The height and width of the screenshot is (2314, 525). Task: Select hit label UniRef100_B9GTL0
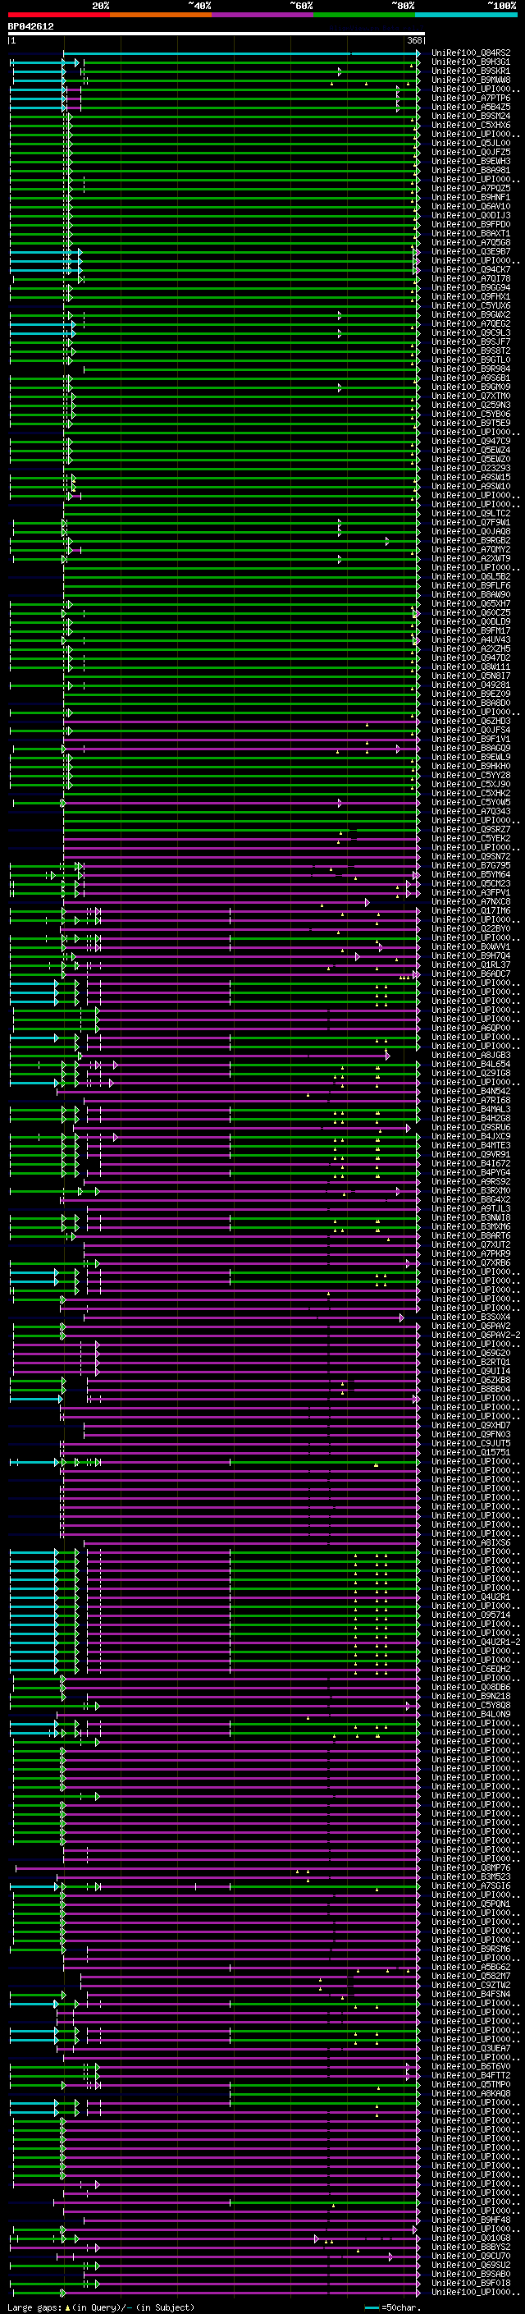click(x=471, y=360)
